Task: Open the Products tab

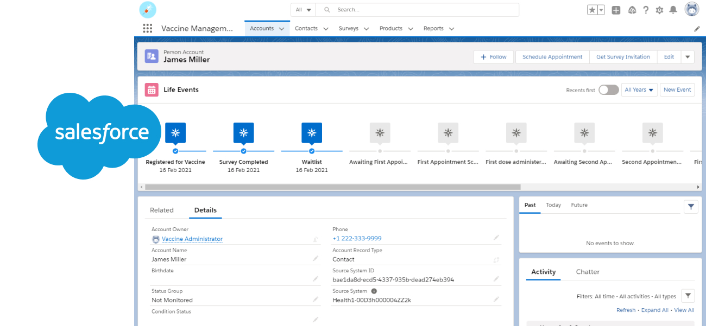Action: point(391,28)
